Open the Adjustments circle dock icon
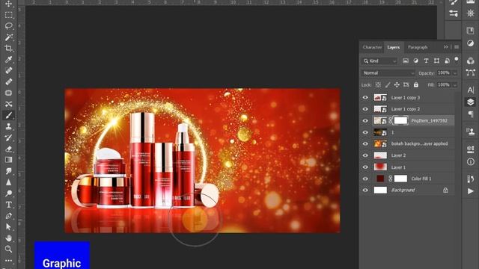Image resolution: width=479 pixels, height=269 pixels. coord(471,43)
